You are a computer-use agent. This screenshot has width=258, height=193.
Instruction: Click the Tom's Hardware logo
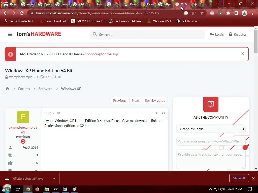(39, 34)
